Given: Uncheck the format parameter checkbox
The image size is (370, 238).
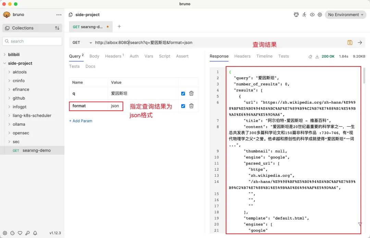Looking at the screenshot, I should point(183,106).
